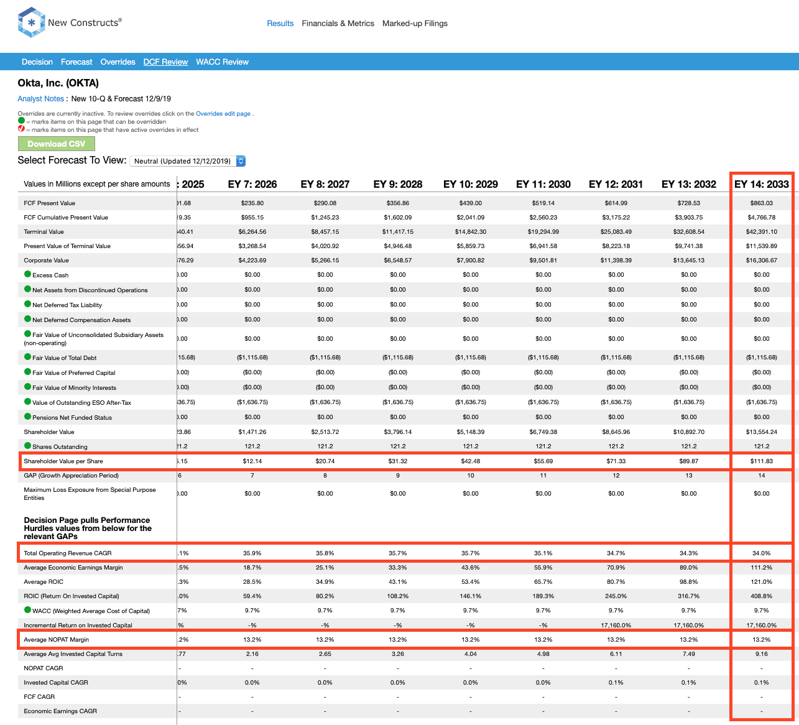Open the WACC Review page

pyautogui.click(x=222, y=62)
